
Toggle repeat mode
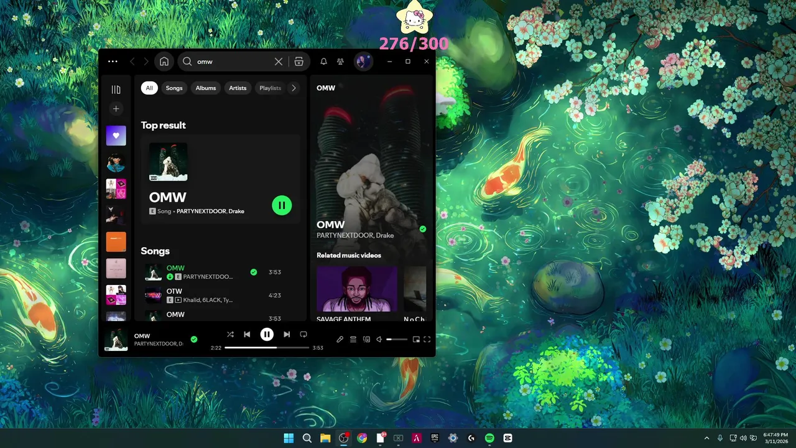pos(303,334)
